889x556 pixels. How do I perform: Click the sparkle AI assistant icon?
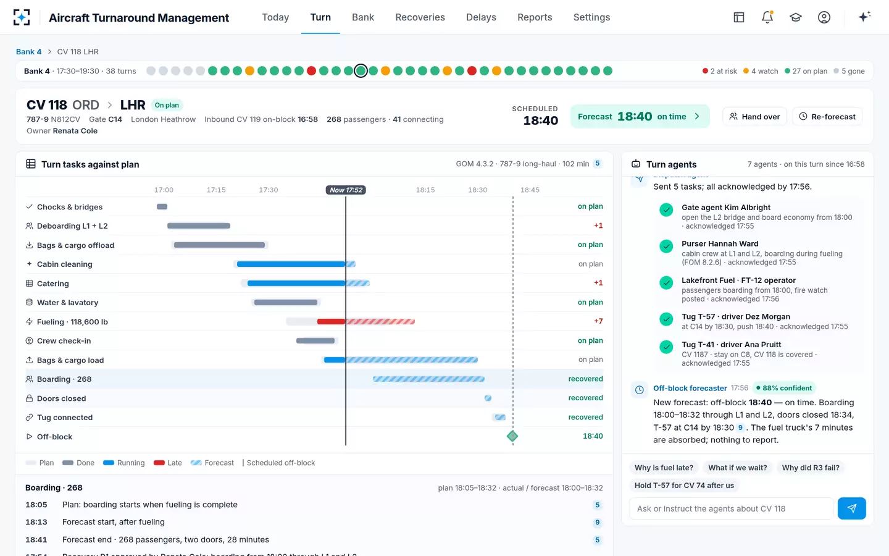pos(864,17)
